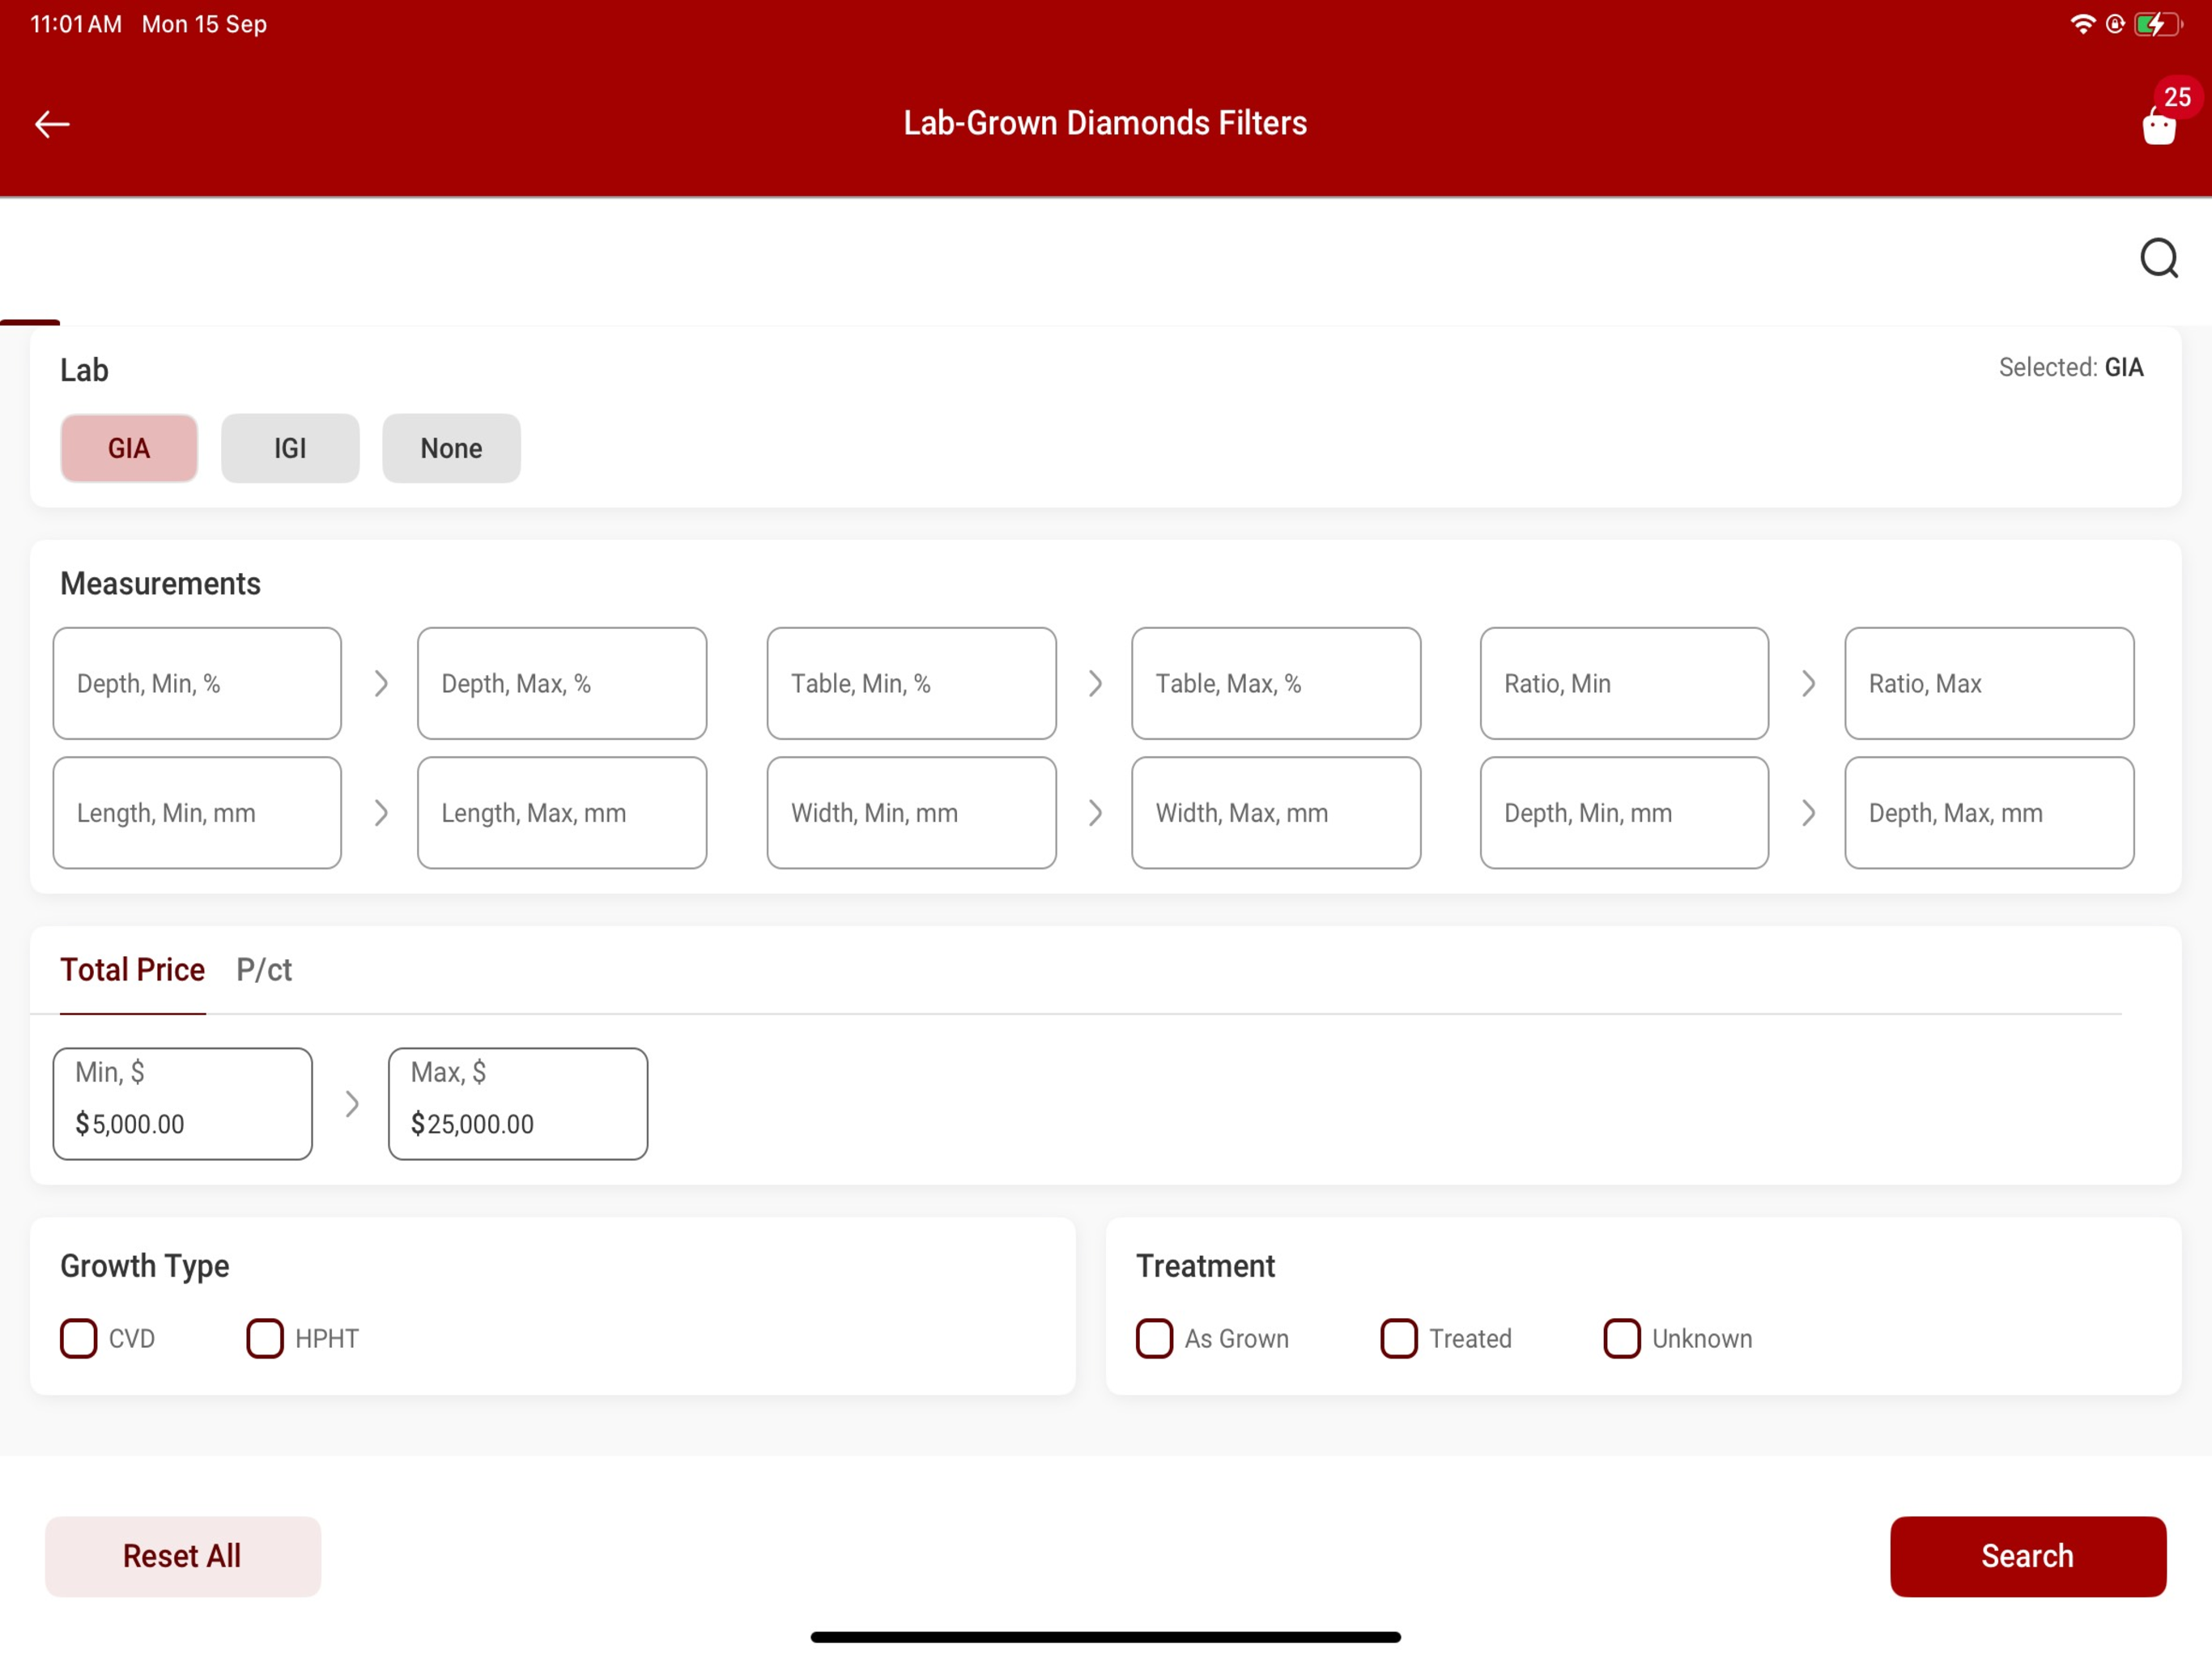The height and width of the screenshot is (1658, 2212).
Task: Tap the 11:01 AM clock
Action: coord(76,24)
